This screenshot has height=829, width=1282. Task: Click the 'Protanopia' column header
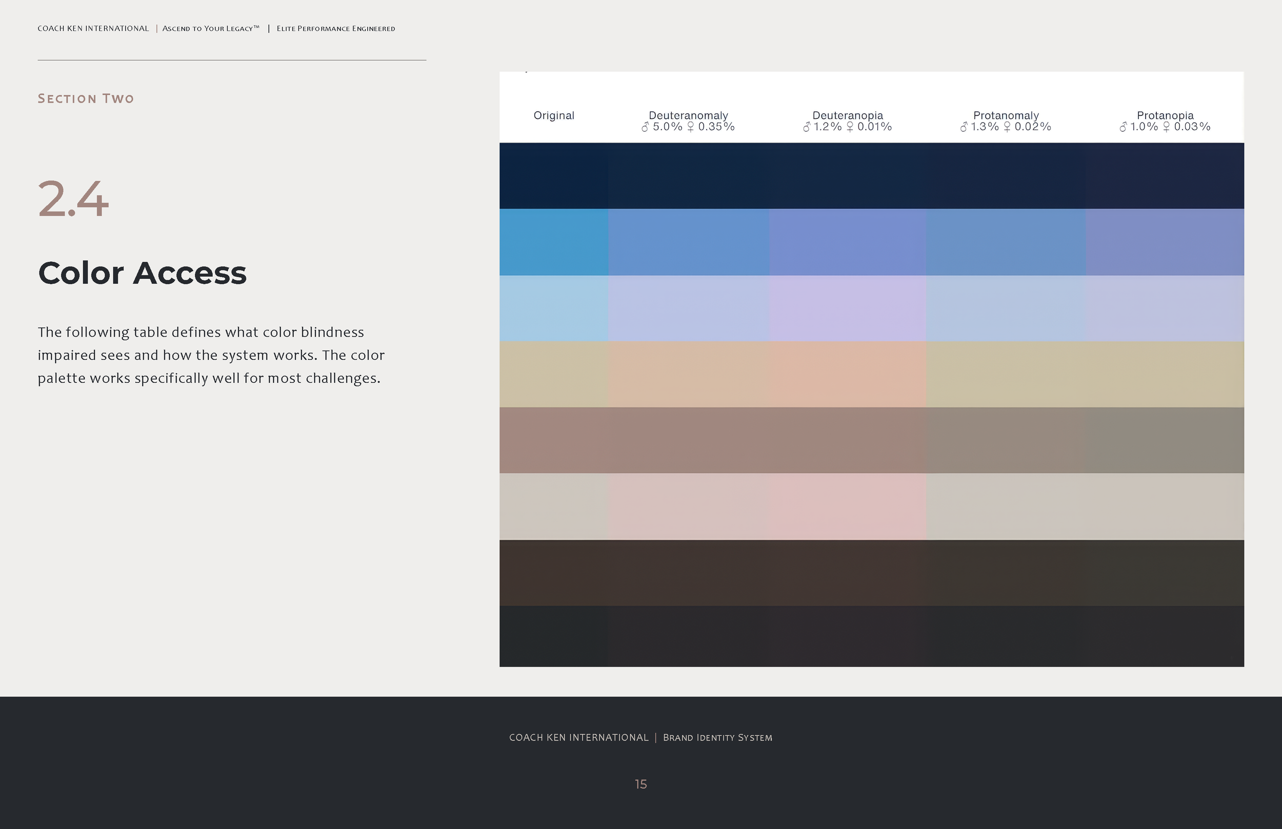coord(1165,116)
